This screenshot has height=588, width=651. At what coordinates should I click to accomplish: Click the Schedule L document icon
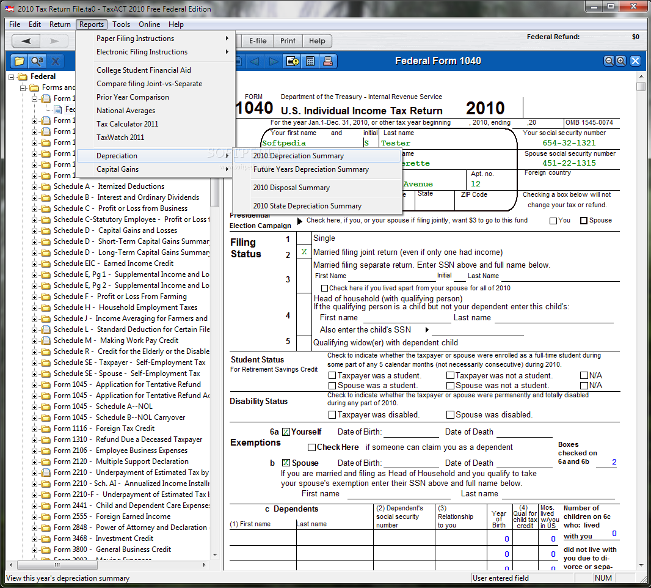point(46,329)
